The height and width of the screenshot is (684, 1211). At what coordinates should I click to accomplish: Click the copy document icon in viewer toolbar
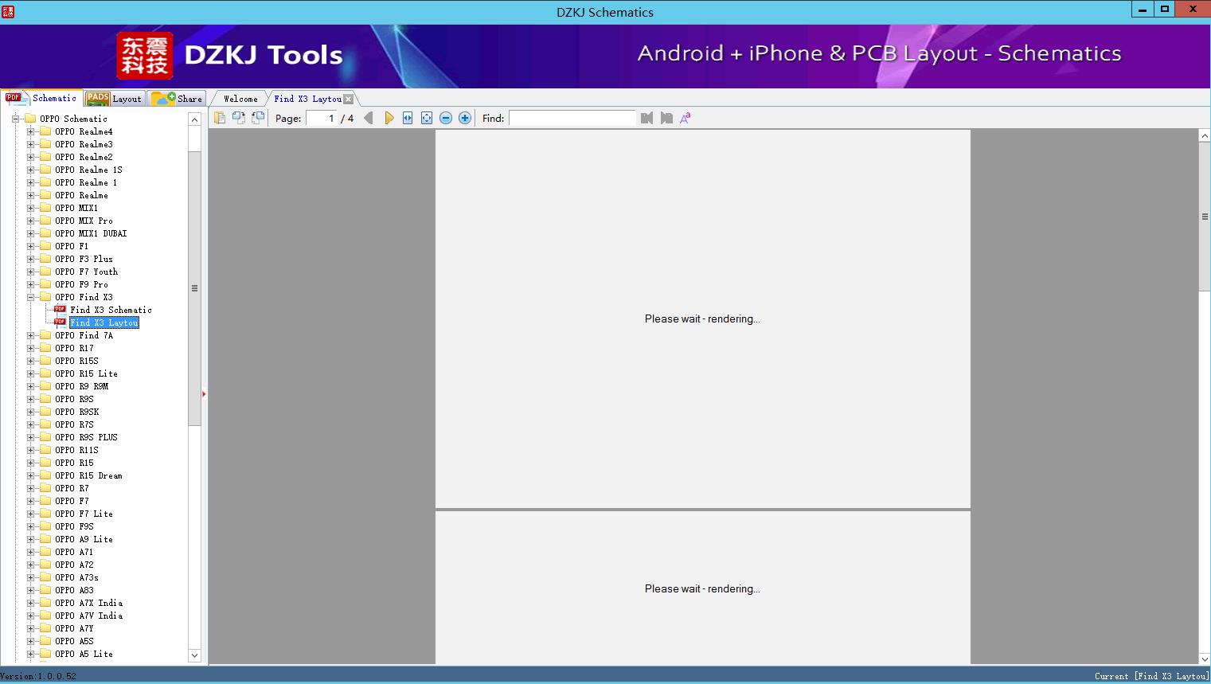220,118
